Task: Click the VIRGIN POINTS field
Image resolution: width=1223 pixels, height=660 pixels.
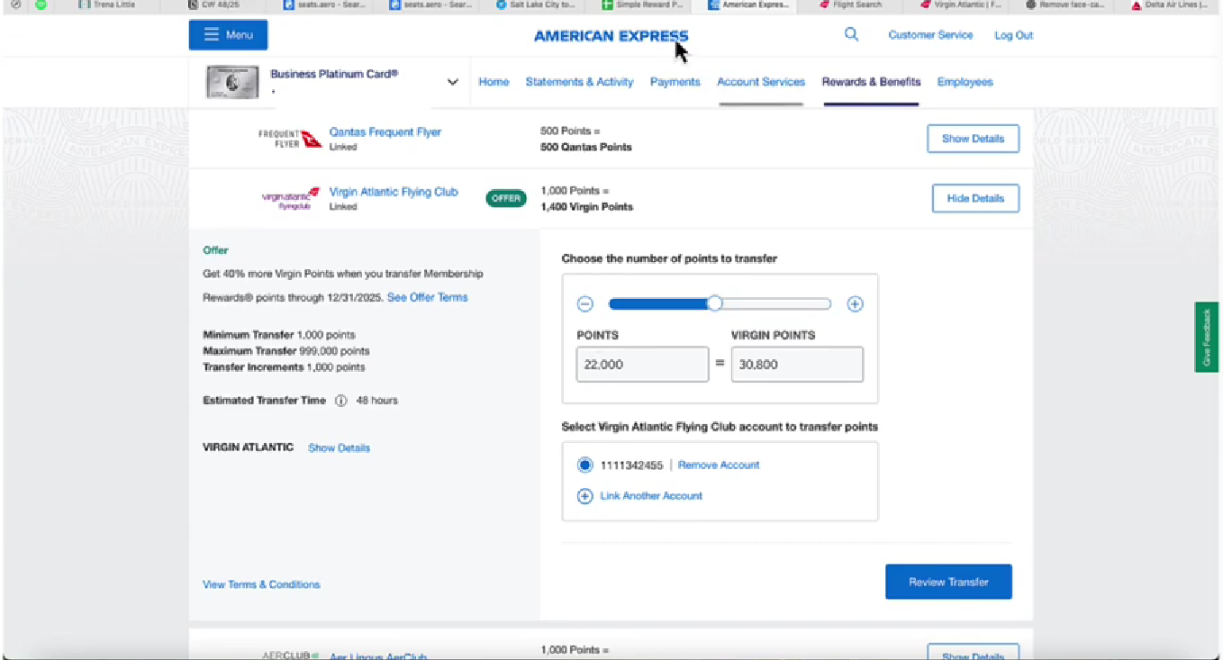Action: [x=797, y=365]
